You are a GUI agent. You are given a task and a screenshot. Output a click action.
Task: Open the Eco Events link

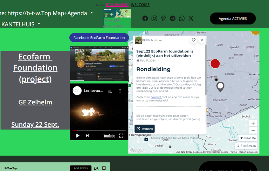117,5
